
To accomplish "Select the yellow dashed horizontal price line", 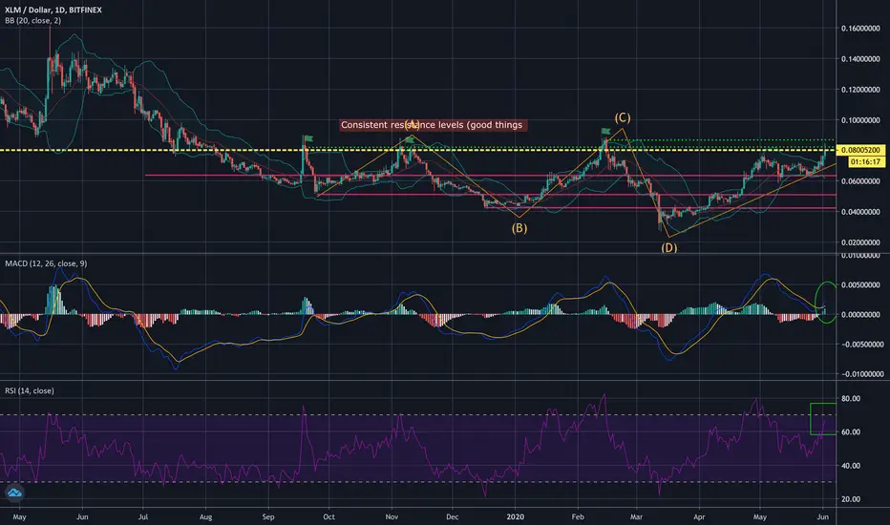I will pyautogui.click(x=417, y=150).
